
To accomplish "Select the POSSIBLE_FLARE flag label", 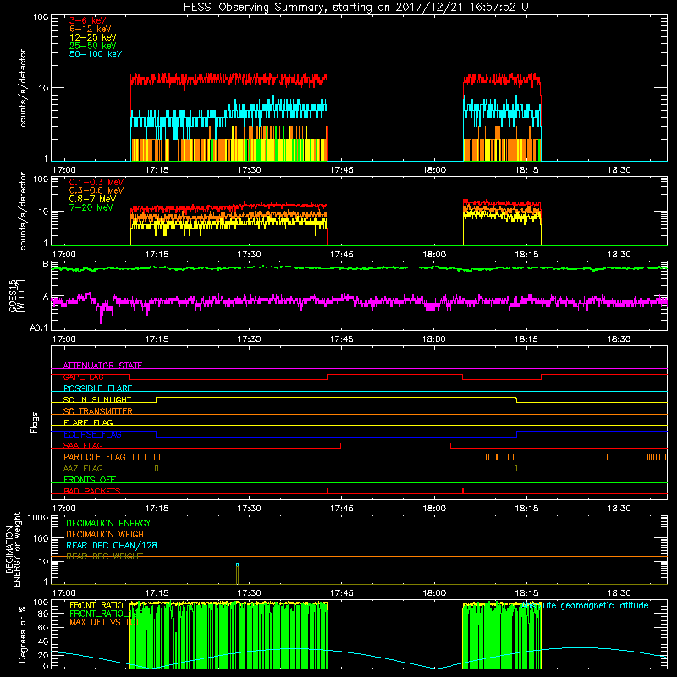I will coord(97,388).
